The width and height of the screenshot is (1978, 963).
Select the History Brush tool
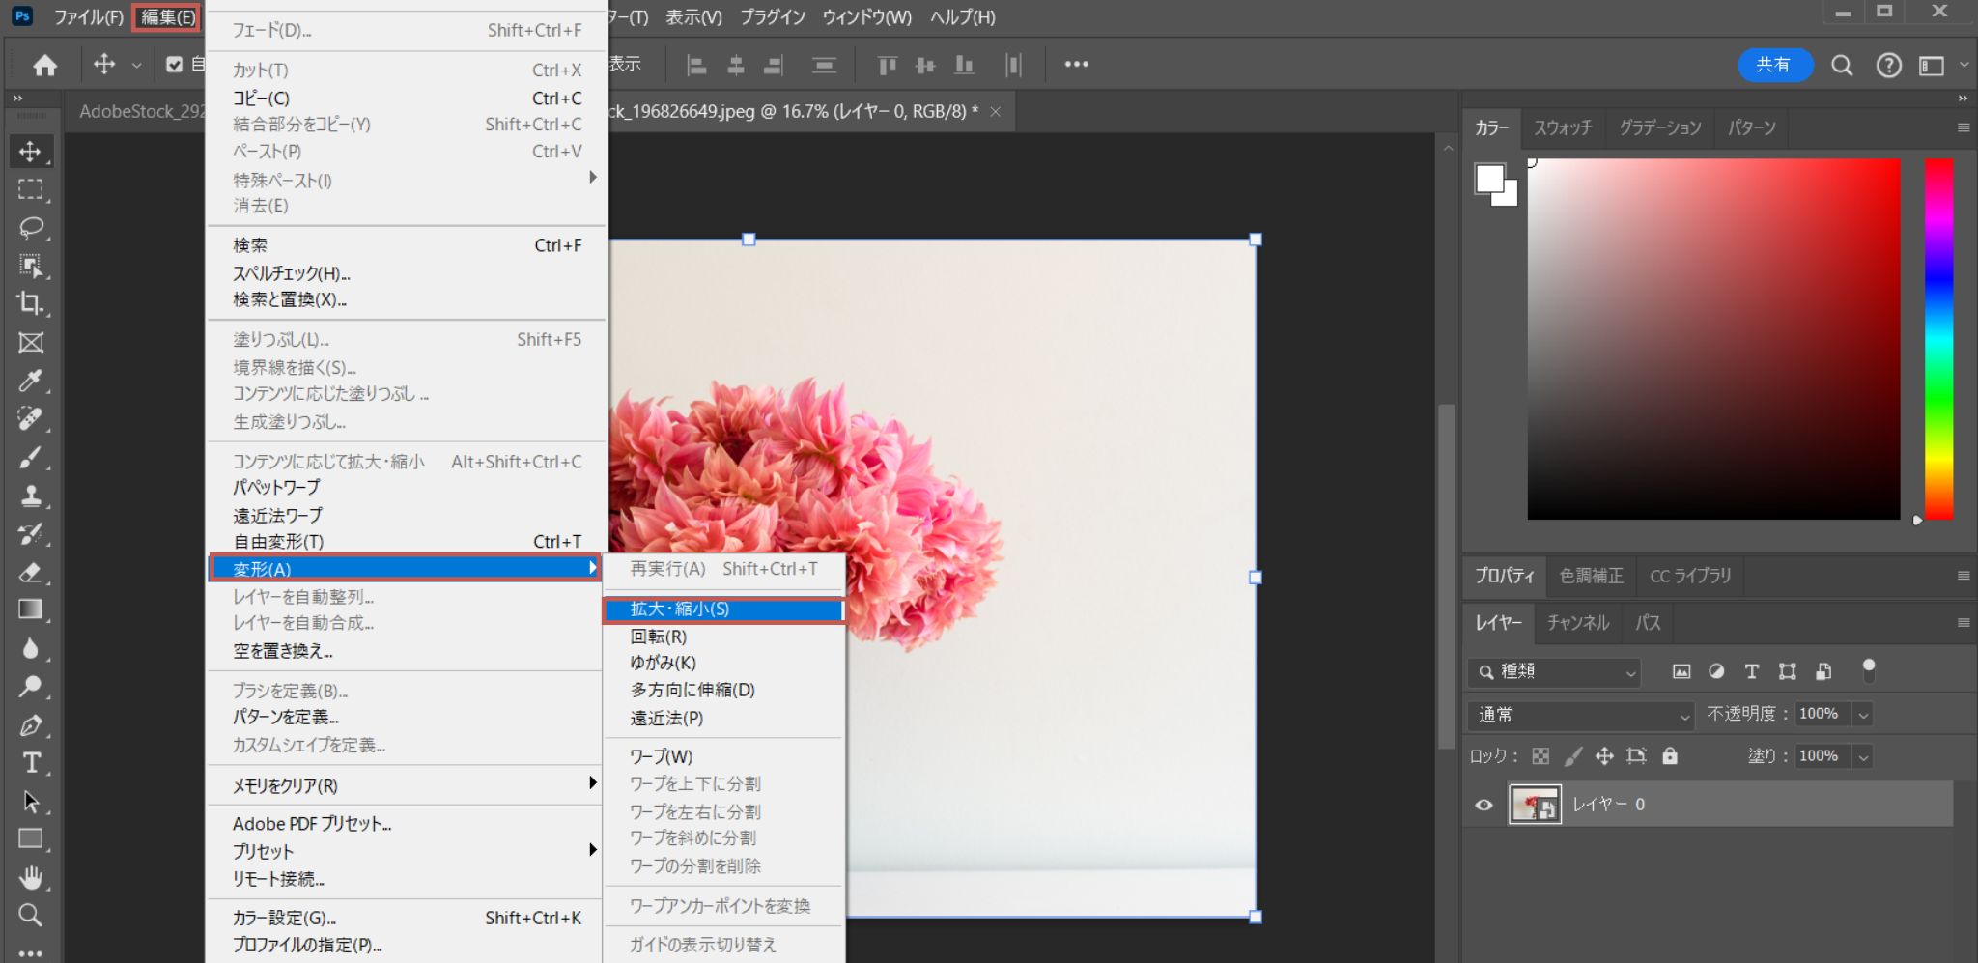(30, 533)
